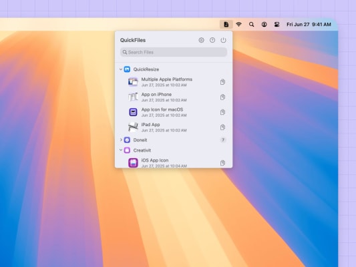This screenshot has width=356, height=267.
Task: Click the QuickResize group label
Action: coord(146,69)
